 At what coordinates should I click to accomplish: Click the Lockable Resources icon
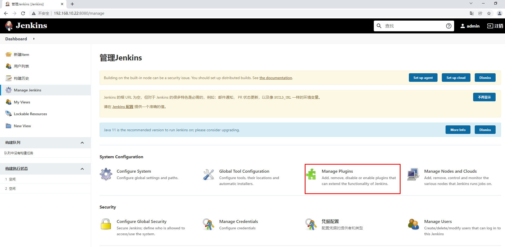pyautogui.click(x=9, y=114)
